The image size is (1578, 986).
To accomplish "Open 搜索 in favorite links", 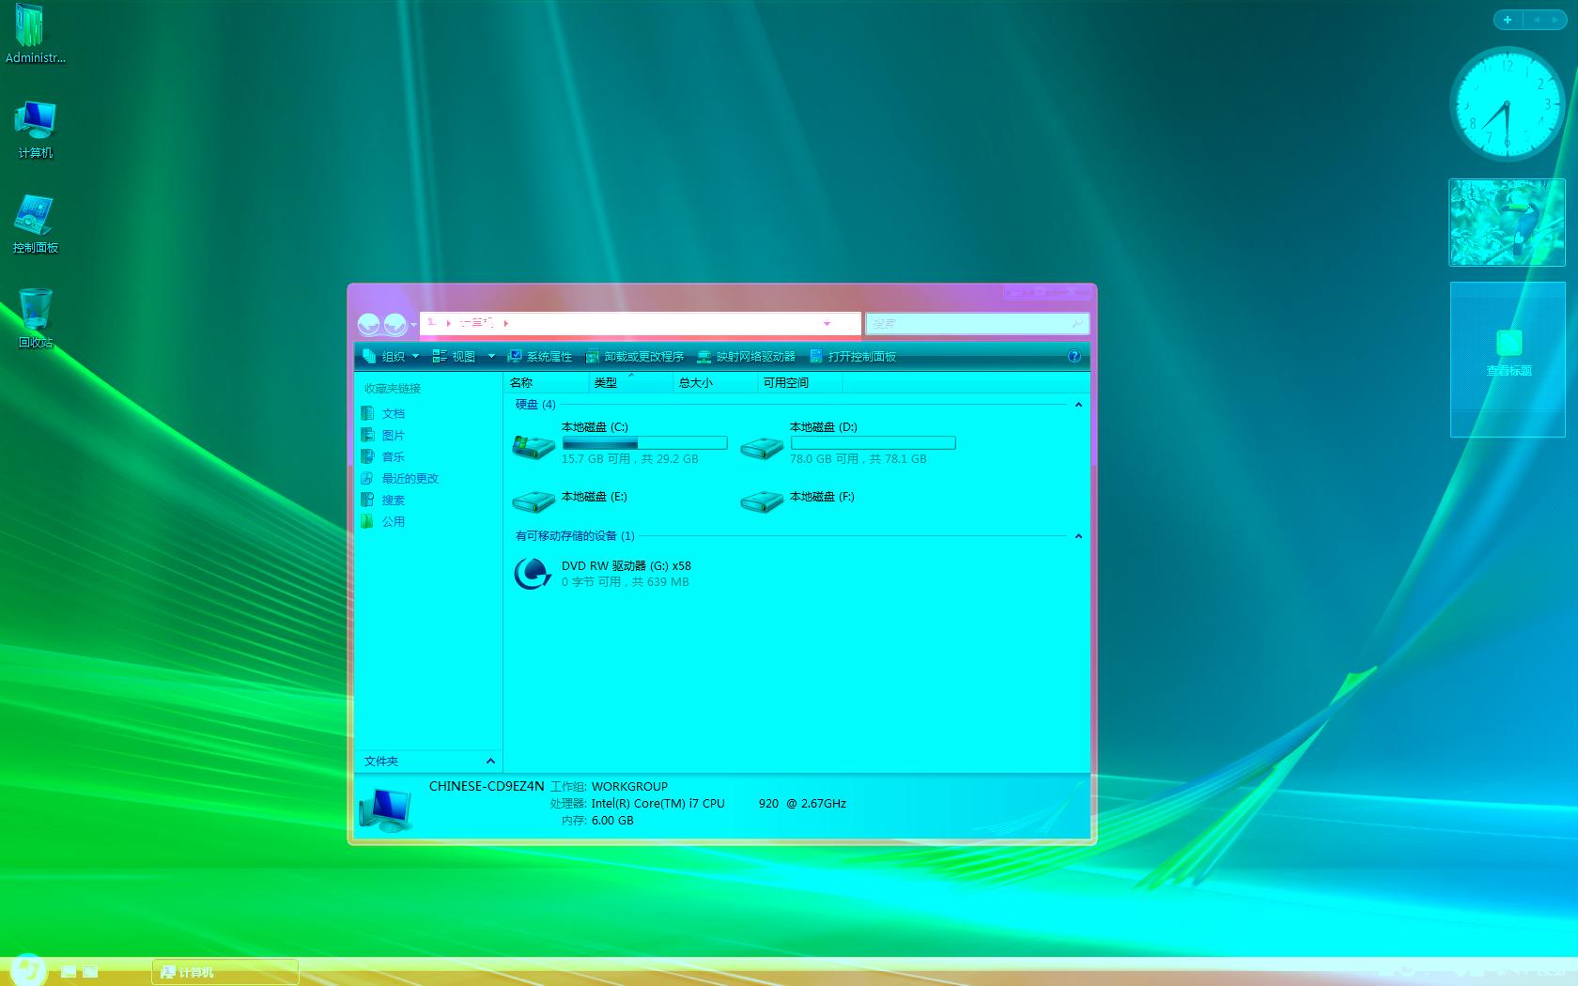I will (383, 500).
